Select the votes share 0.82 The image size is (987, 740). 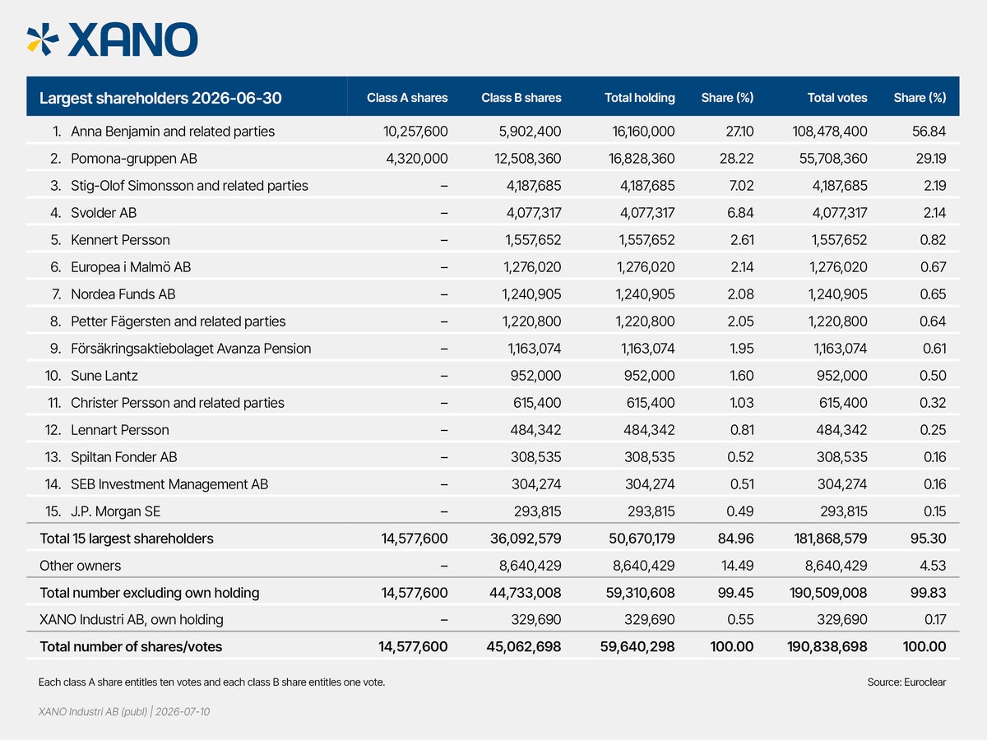coord(934,240)
